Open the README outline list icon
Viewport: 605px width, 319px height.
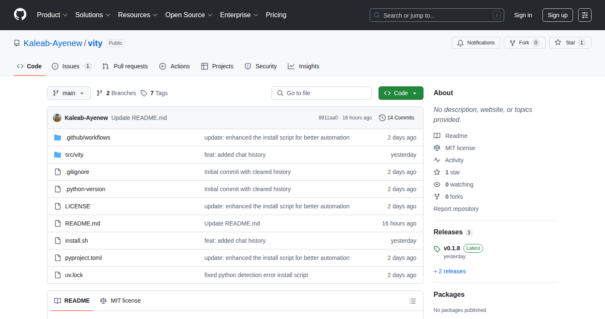click(413, 301)
